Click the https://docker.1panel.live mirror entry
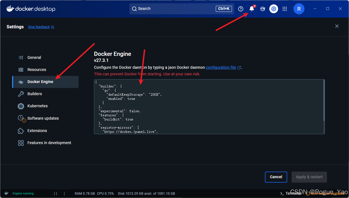 pos(130,132)
